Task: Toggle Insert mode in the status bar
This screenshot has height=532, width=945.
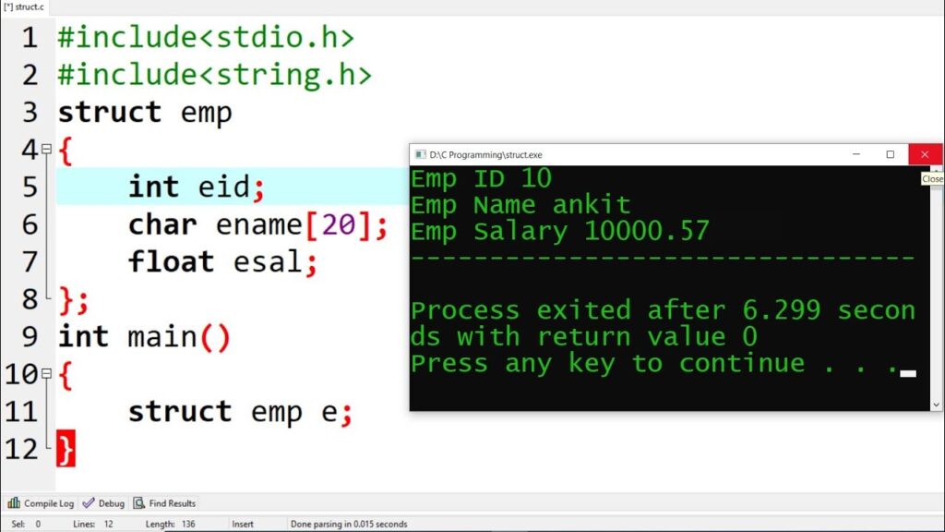Action: coord(242,523)
